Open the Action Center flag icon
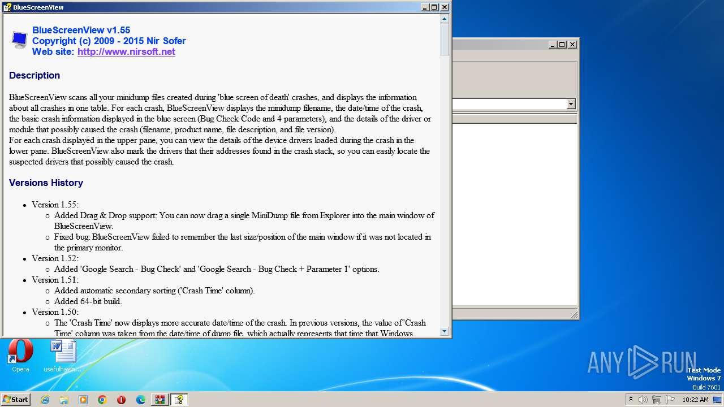This screenshot has height=407, width=724. pos(670,400)
